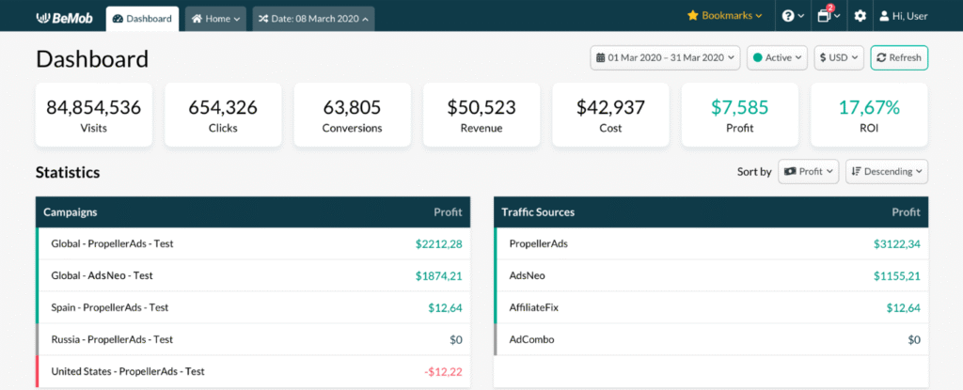The height and width of the screenshot is (390, 963).
Task: Click the calendar icon in date range
Action: point(599,58)
